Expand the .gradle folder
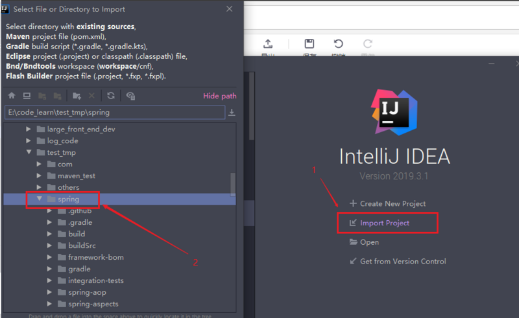The image size is (519, 318). point(49,222)
